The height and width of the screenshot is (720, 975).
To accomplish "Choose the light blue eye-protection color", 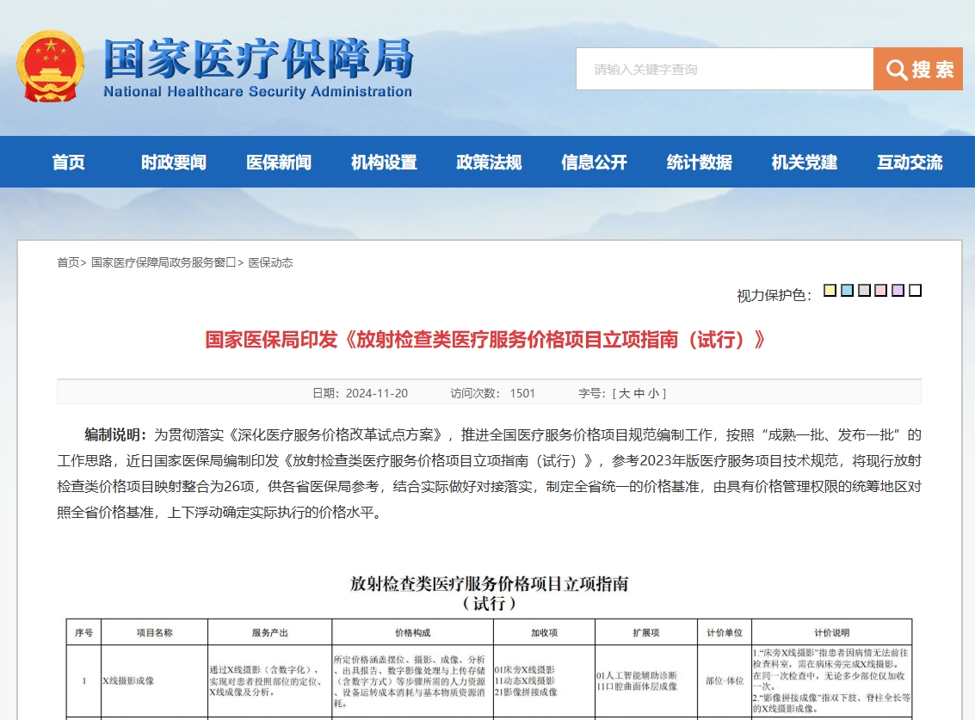I will pyautogui.click(x=847, y=291).
